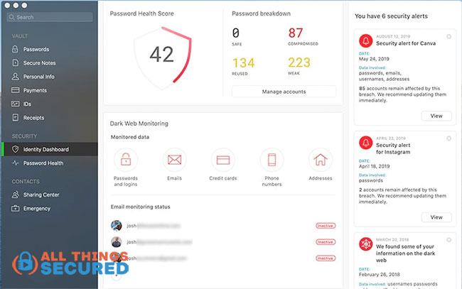Click the second josh email avatar

click(x=117, y=242)
